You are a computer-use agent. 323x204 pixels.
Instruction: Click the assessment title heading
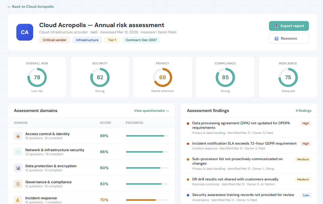coord(102,25)
